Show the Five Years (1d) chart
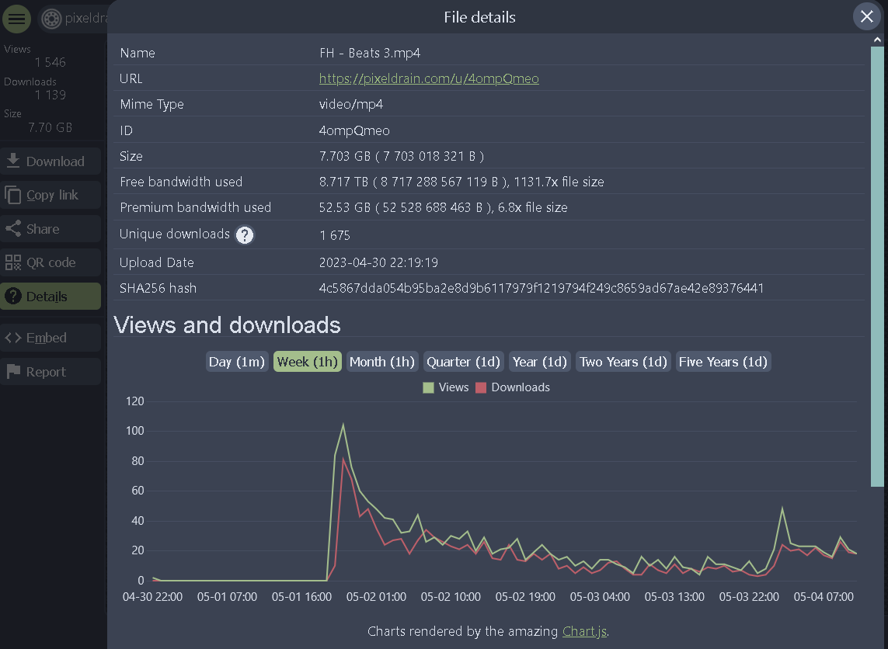Image resolution: width=888 pixels, height=649 pixels. click(723, 362)
